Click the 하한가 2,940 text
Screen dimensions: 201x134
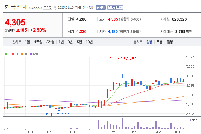click(x=130, y=31)
